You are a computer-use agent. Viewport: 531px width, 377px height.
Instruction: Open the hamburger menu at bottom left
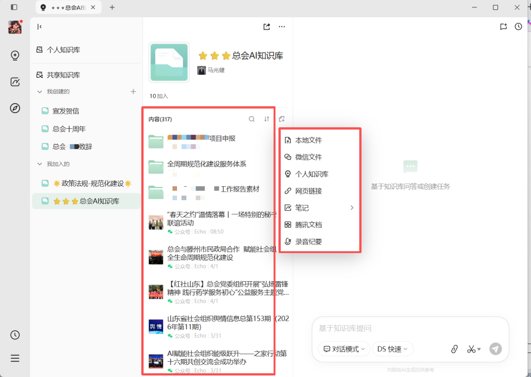pos(15,358)
